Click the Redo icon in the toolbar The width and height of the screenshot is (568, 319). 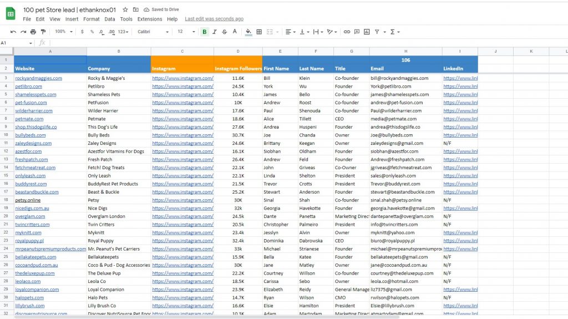tap(23, 32)
